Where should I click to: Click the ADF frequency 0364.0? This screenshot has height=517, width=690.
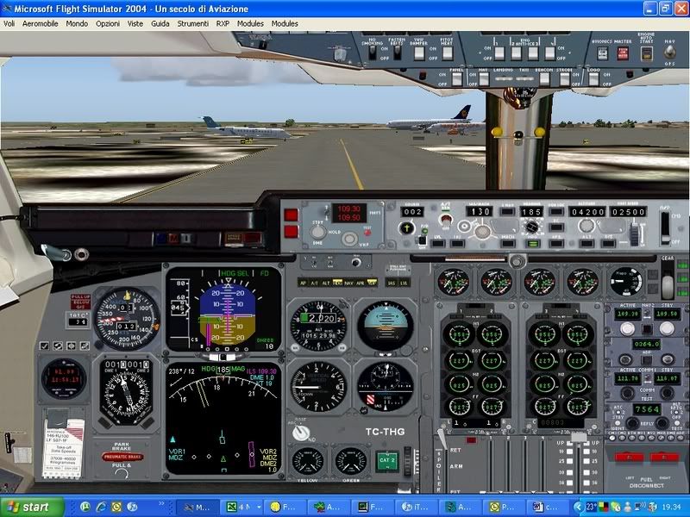coord(646,344)
